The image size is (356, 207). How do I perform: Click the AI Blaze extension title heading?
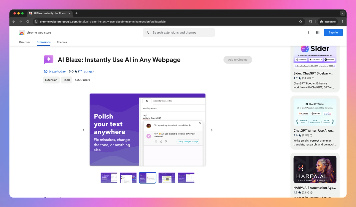119,60
